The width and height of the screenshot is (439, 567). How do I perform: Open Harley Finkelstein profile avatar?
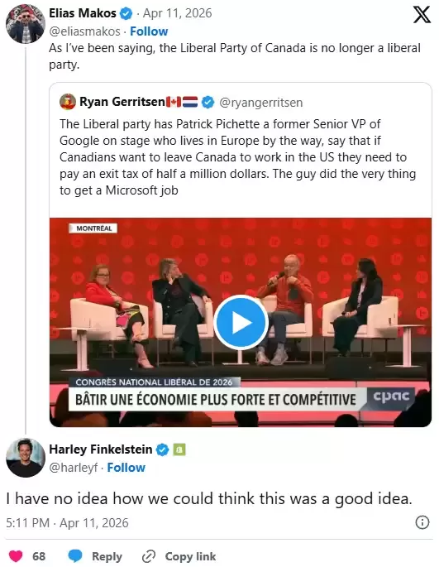click(26, 458)
